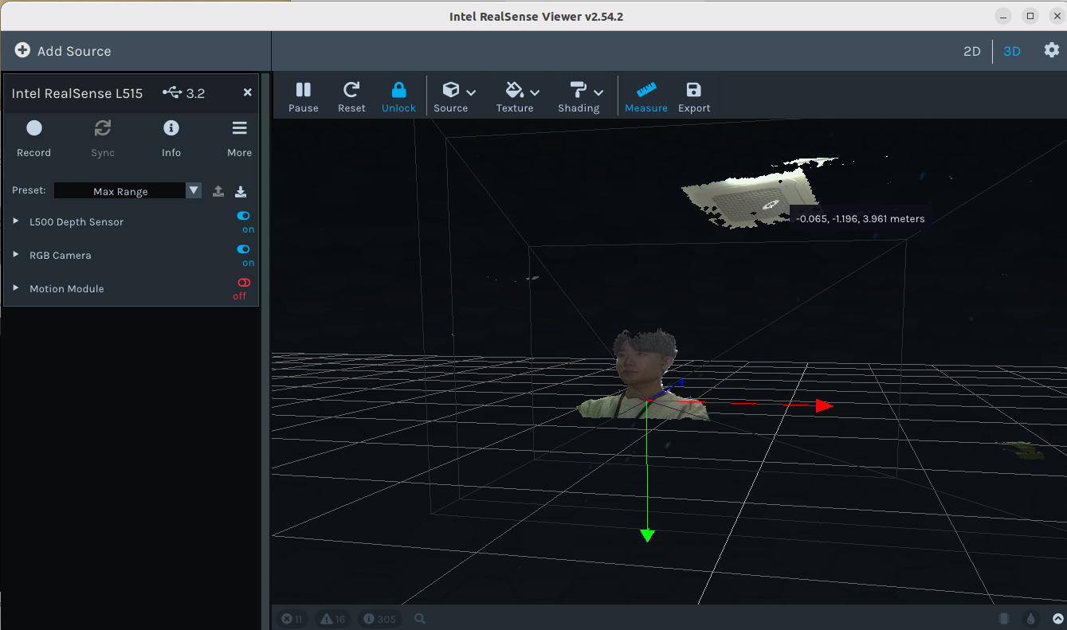This screenshot has height=630, width=1067.
Task: Click the Intel RealSense L515 device title
Action: 77,93
